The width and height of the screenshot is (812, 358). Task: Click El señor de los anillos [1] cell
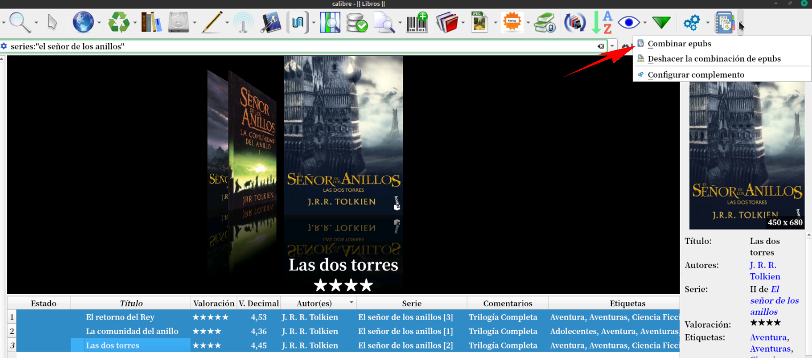[x=412, y=331]
